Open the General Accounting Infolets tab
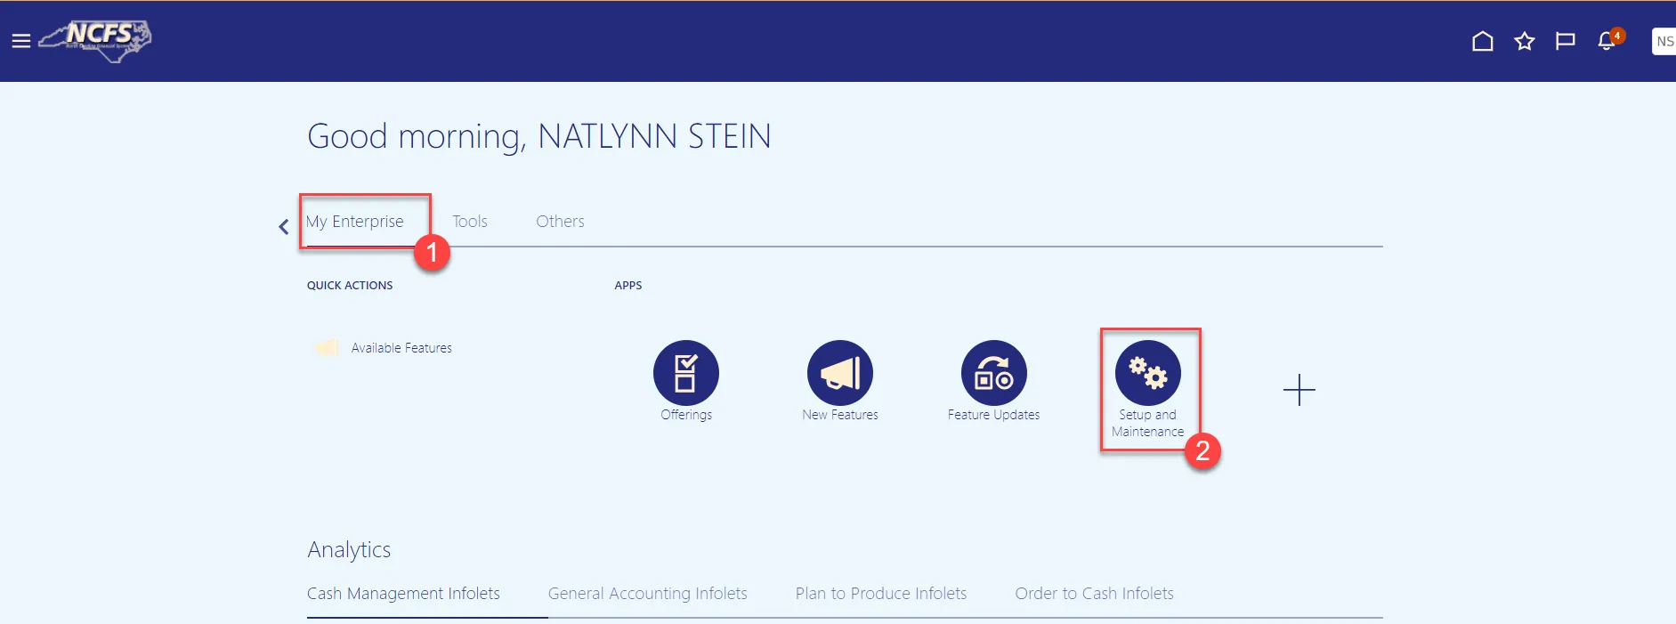 (x=647, y=594)
